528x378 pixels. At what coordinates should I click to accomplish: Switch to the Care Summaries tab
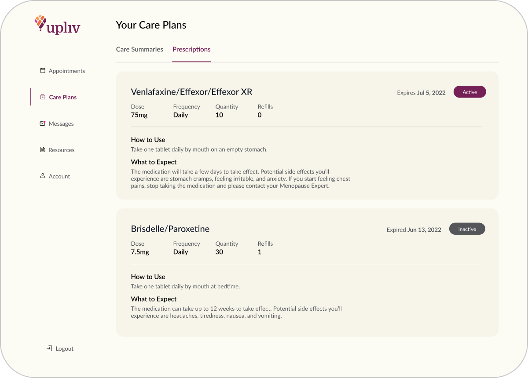[139, 49]
